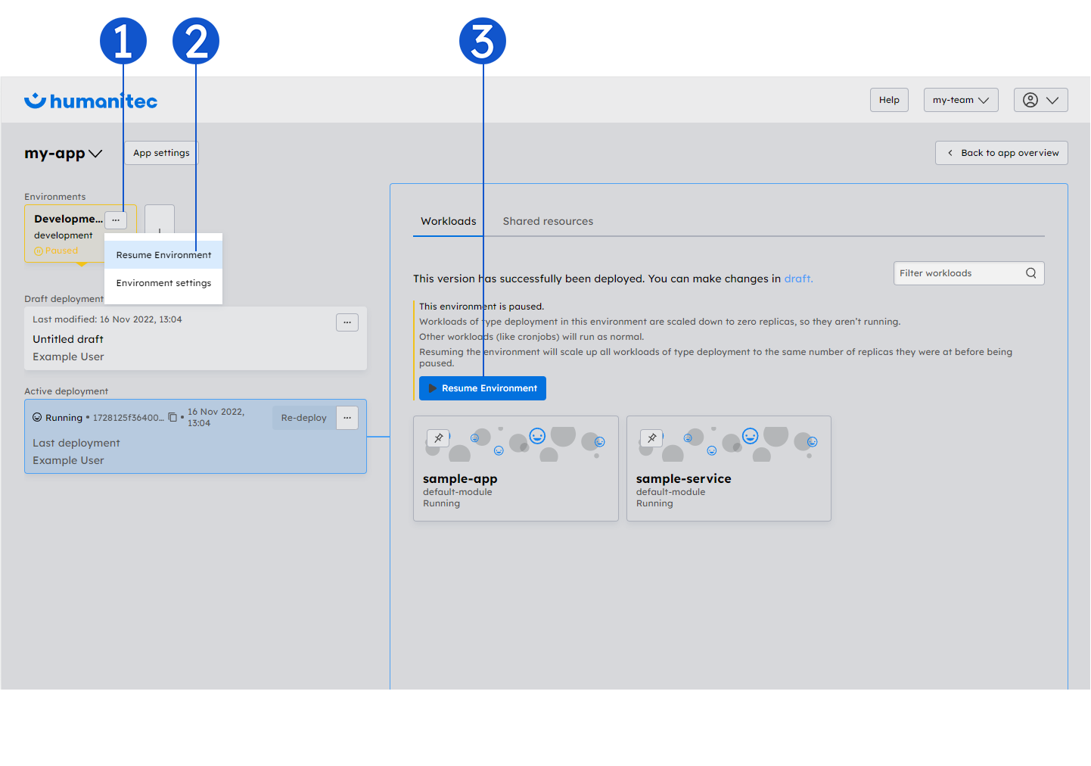Open the Development environment ellipsis menu

coord(116,220)
